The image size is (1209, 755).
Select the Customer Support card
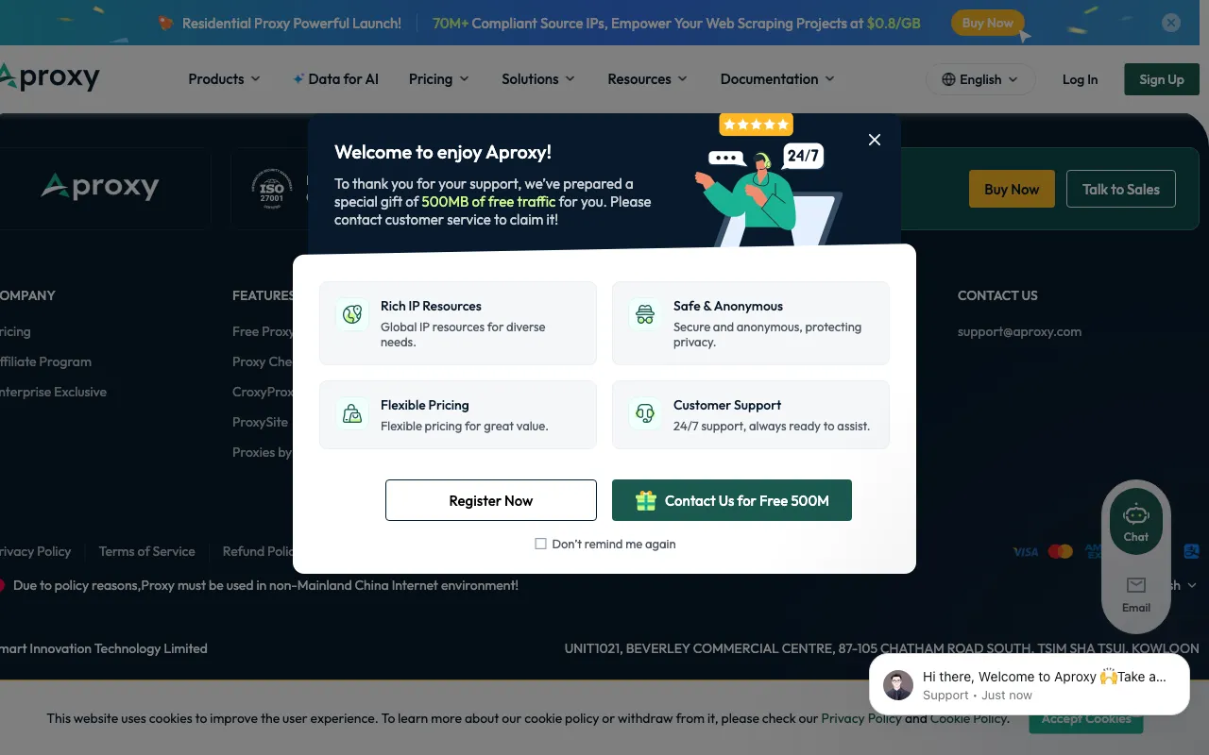tap(751, 414)
